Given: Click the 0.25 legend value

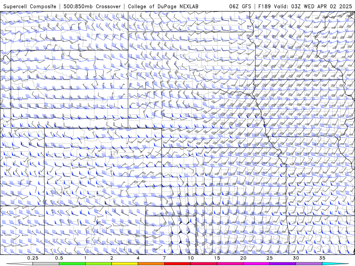Looking at the screenshot, I should tap(33, 258).
